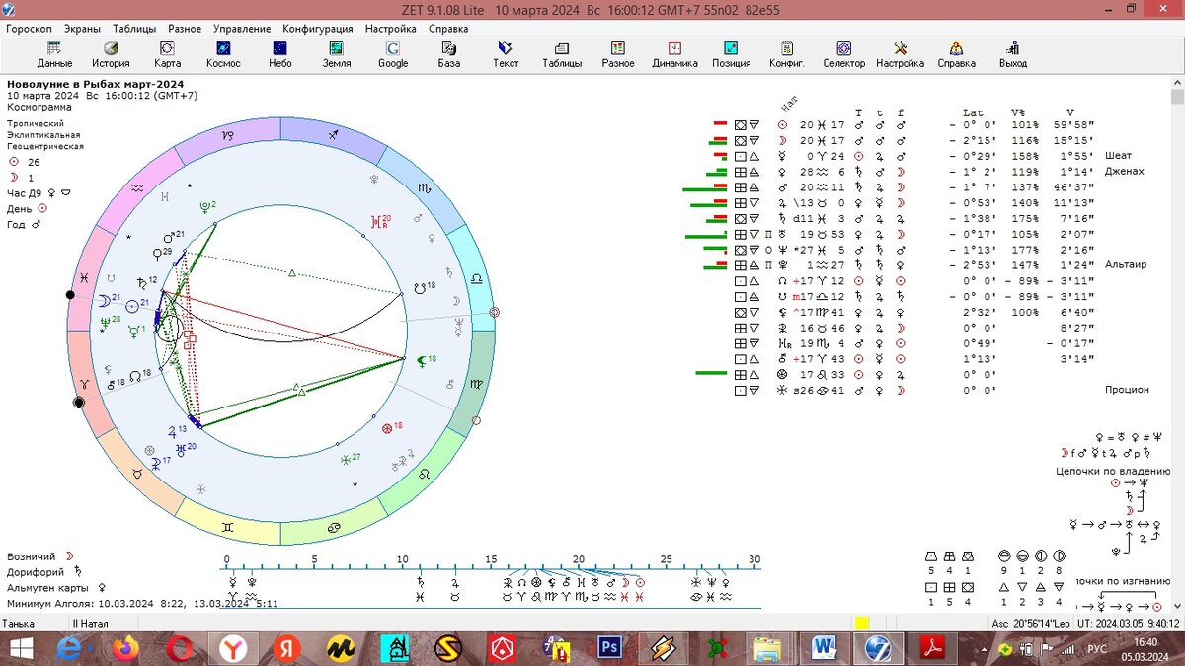Click the Тропический setting label
The height and width of the screenshot is (666, 1185).
(x=36, y=123)
